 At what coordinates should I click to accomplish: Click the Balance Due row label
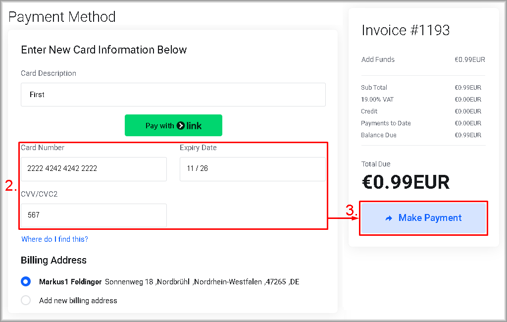tap(378, 135)
